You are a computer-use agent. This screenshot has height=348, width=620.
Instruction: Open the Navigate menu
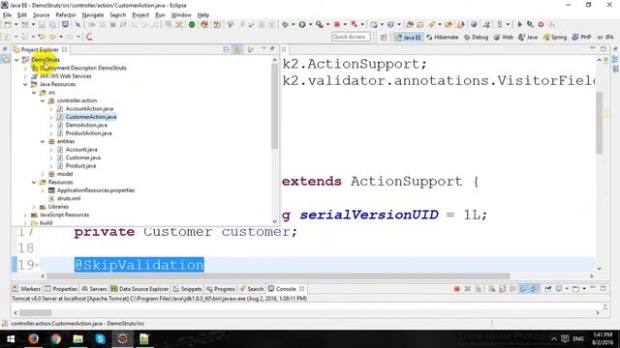click(x=93, y=15)
